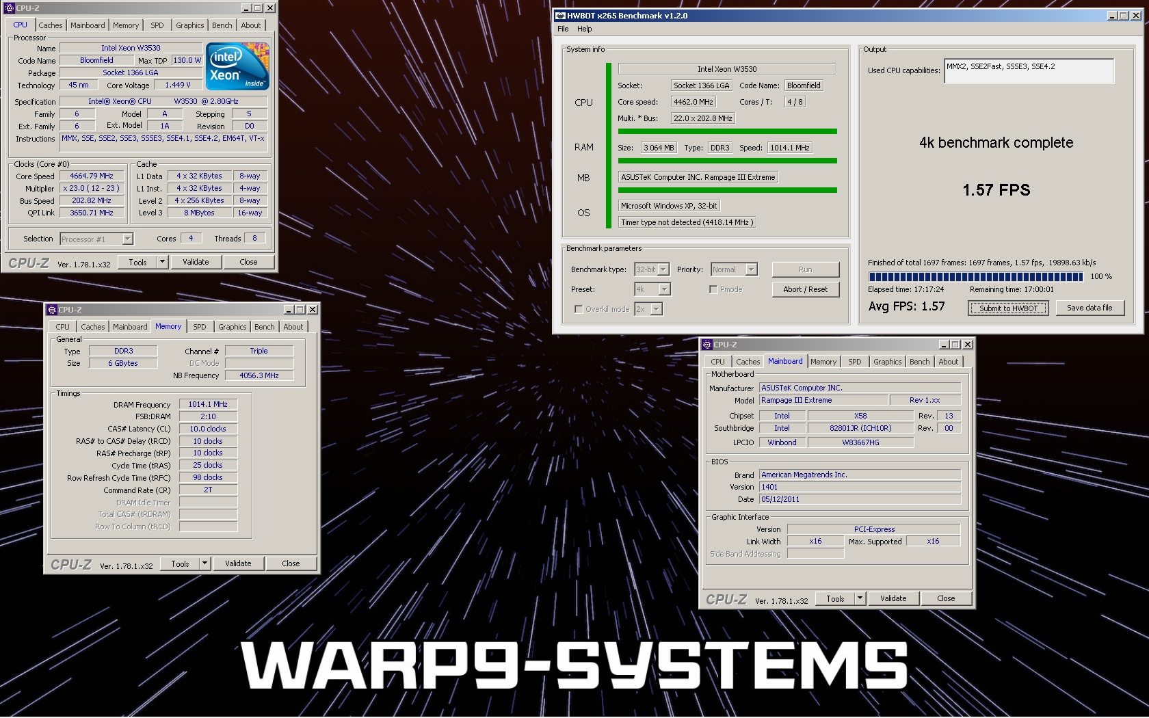Expand Tools arrow in Mainboard window
The width and height of the screenshot is (1149, 718).
860,598
